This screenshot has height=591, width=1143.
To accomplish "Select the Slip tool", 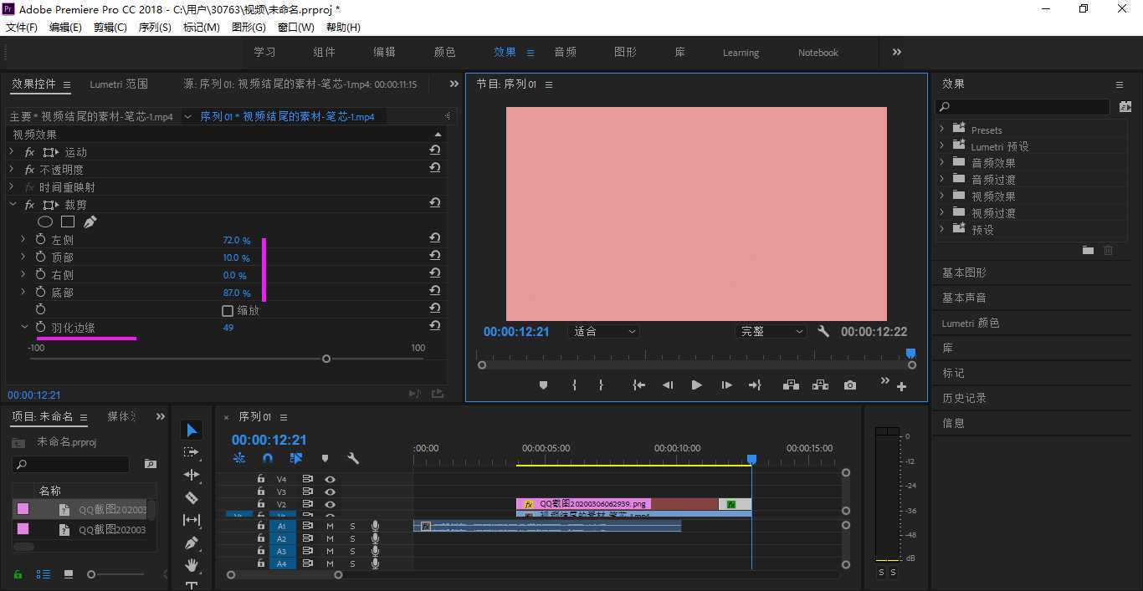I will [x=192, y=520].
